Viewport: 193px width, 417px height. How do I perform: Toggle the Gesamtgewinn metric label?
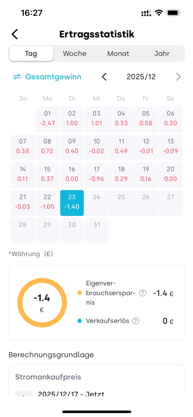click(53, 77)
